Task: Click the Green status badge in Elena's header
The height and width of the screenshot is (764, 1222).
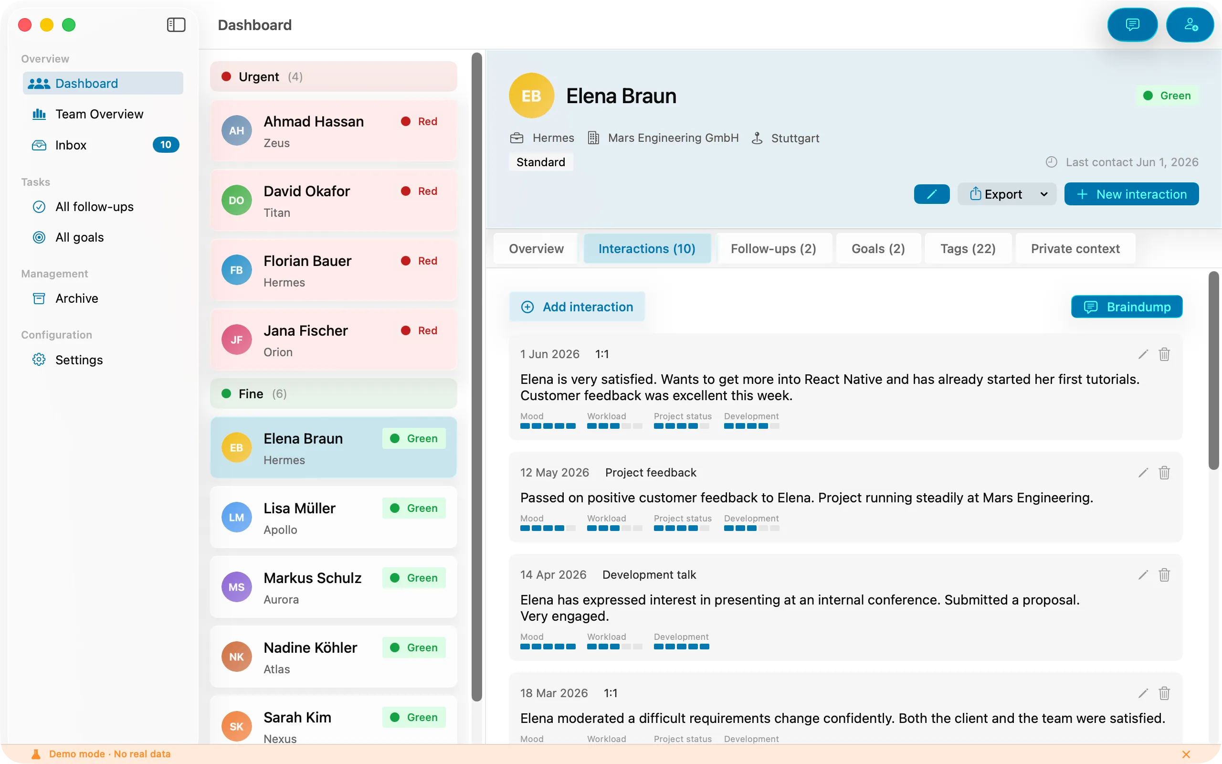Action: [1167, 95]
